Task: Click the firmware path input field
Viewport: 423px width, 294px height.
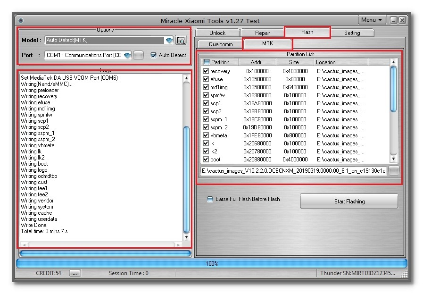Action: tap(293, 171)
